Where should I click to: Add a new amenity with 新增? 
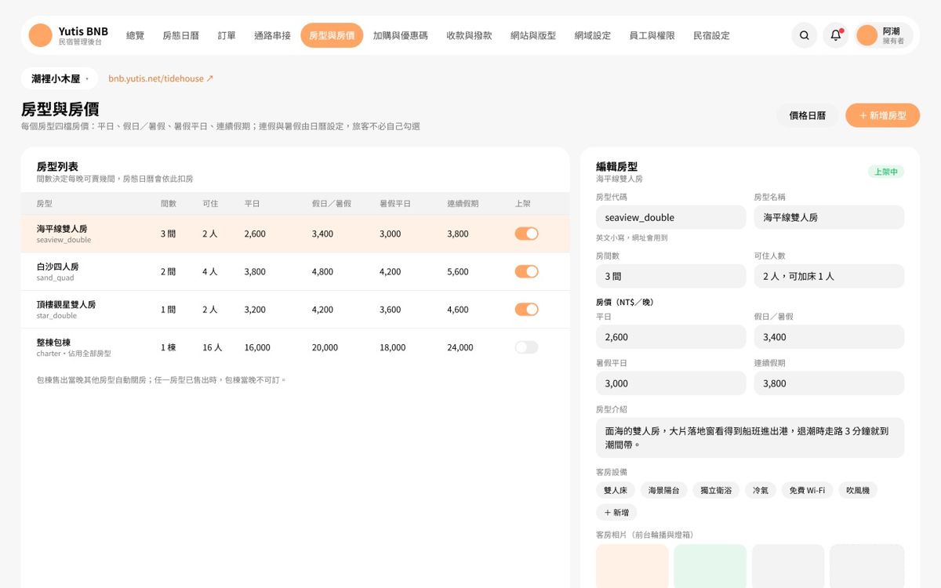[616, 512]
